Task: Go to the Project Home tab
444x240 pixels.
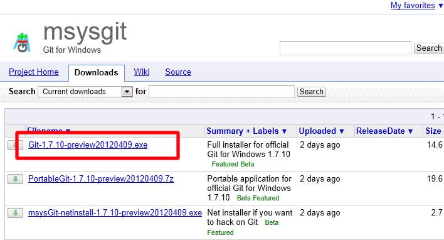Action: coord(34,72)
